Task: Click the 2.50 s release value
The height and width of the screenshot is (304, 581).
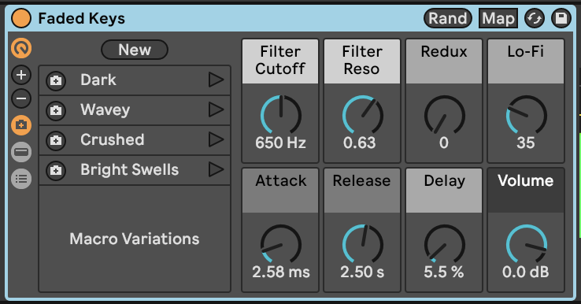Action: point(362,272)
